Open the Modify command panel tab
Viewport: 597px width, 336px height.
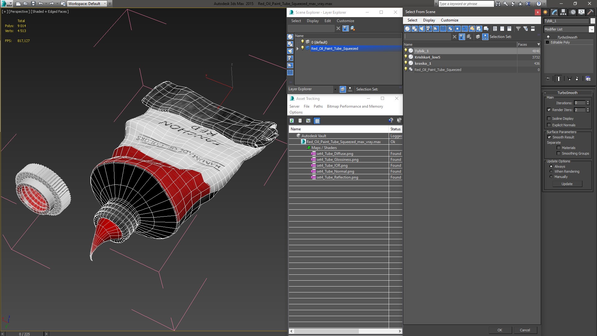(x=554, y=12)
